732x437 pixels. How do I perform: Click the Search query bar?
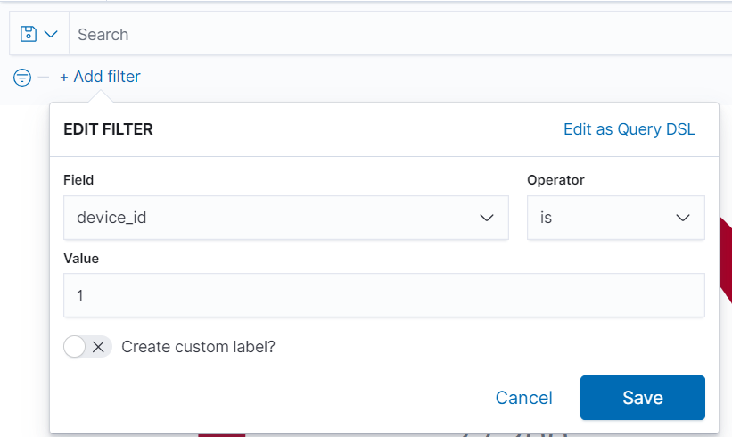392,34
